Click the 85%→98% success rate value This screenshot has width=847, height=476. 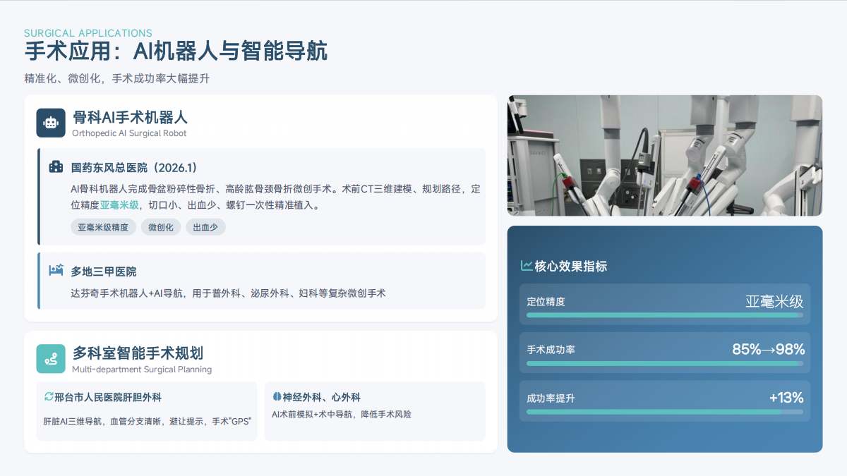pyautogui.click(x=768, y=349)
